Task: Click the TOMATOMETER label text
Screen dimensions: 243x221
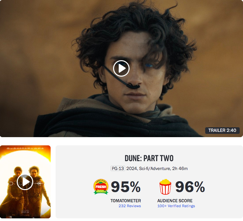Action: point(126,201)
